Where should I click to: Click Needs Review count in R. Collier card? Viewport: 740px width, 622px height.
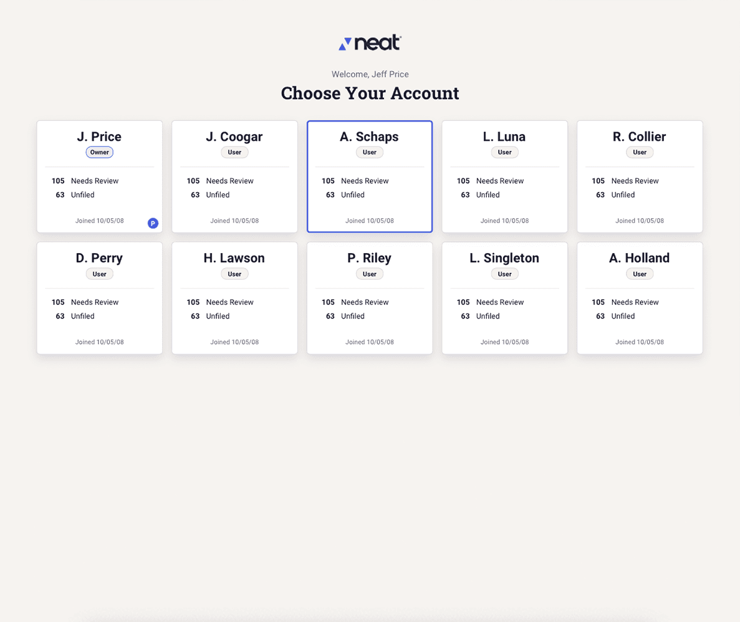[598, 181]
